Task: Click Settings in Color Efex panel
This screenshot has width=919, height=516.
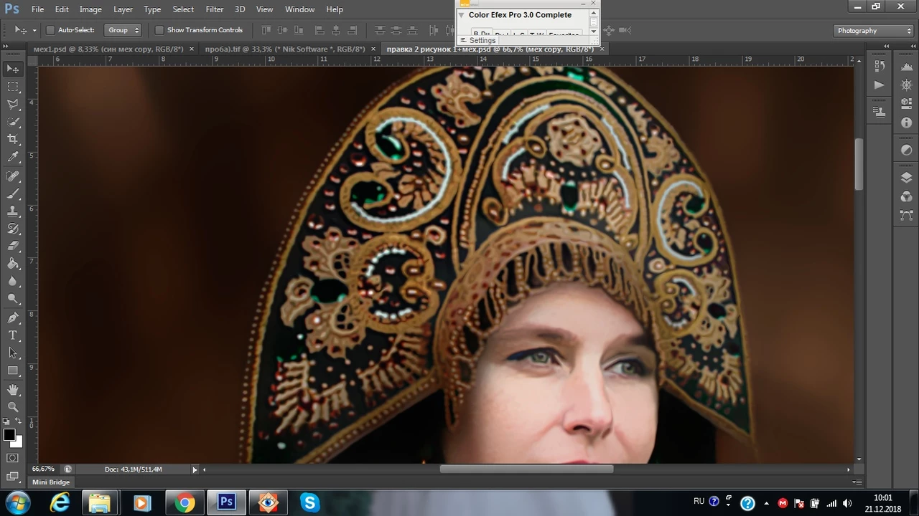Action: click(x=482, y=41)
